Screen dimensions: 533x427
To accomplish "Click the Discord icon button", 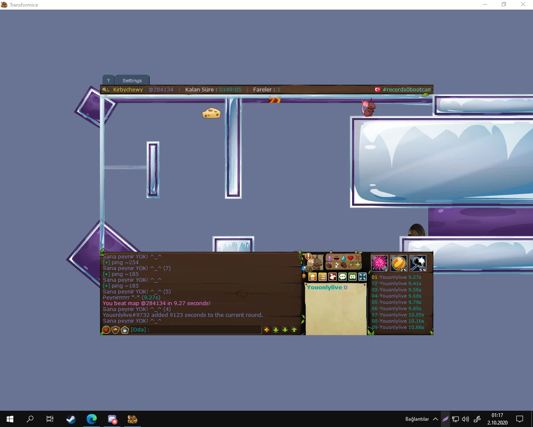I will click(353, 277).
